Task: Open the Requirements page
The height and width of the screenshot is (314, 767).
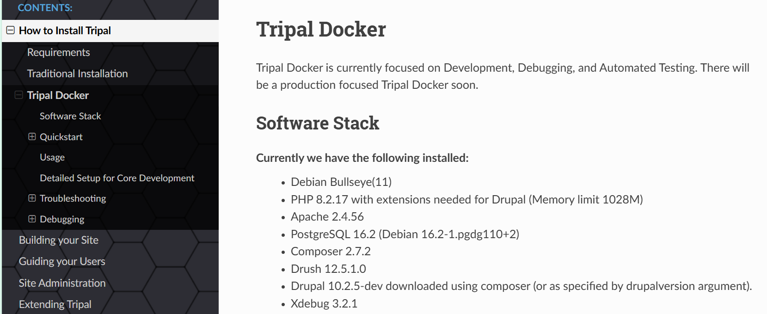Action: (58, 52)
